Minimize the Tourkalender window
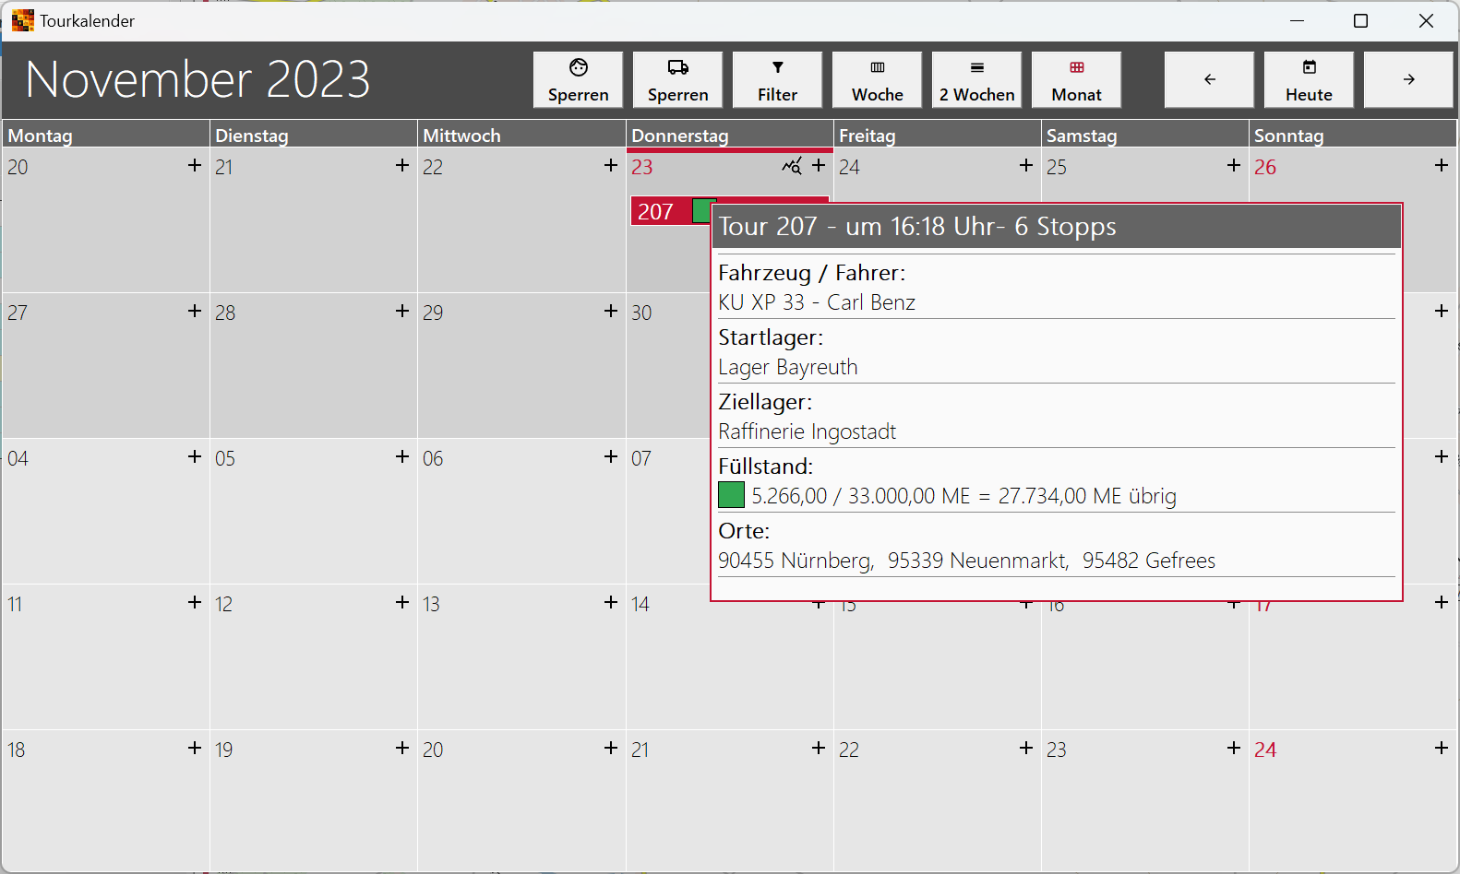The height and width of the screenshot is (874, 1460). [1297, 20]
